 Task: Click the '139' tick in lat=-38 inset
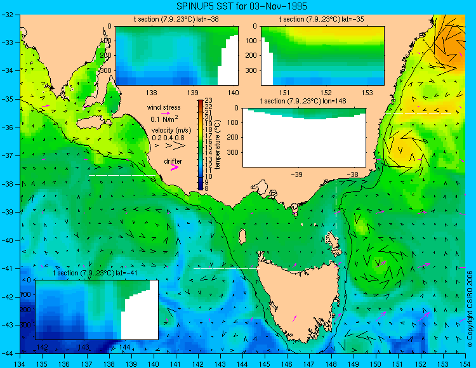[x=193, y=93]
